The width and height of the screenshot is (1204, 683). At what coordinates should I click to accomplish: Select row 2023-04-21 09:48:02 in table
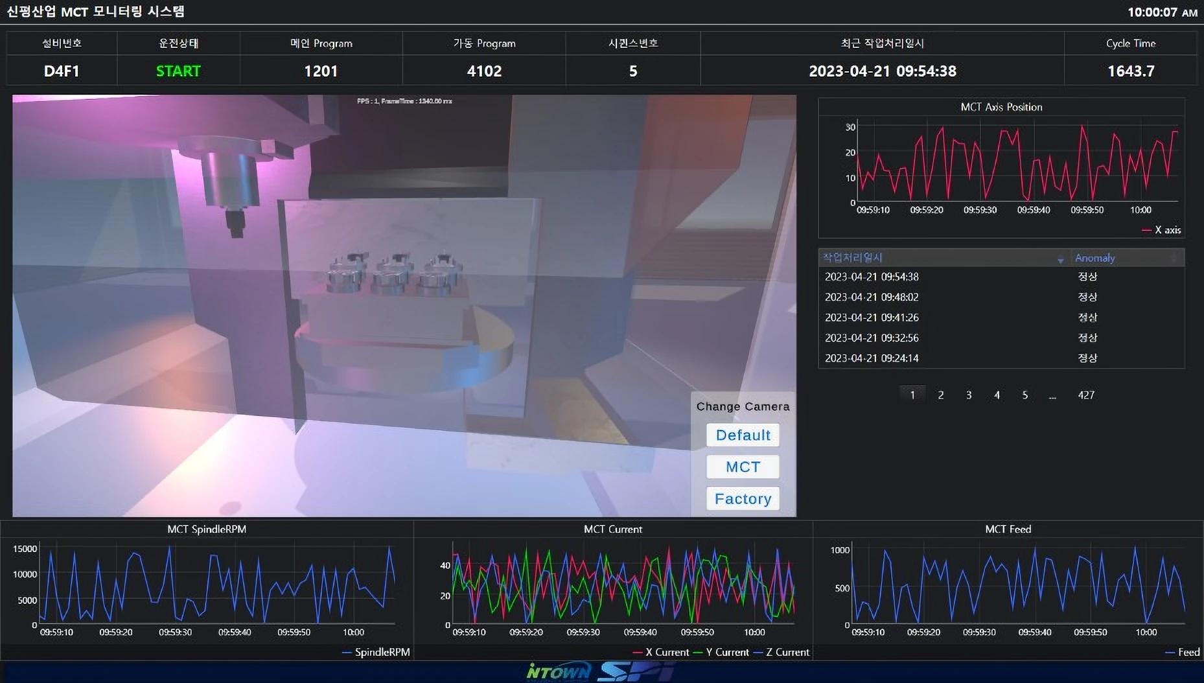coord(1001,297)
